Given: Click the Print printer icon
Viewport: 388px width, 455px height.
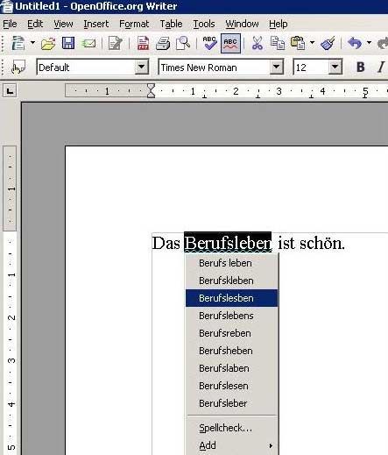Looking at the screenshot, I should click(x=163, y=43).
